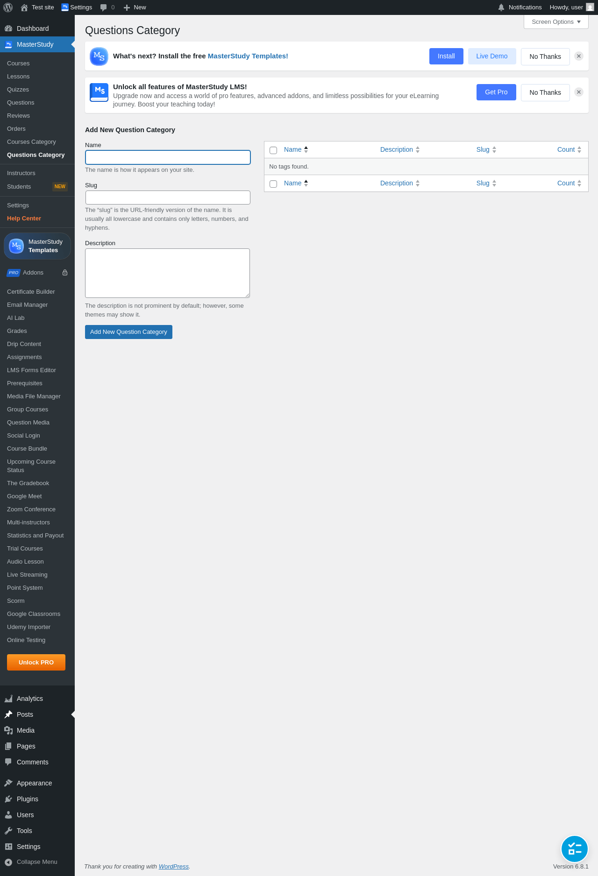The width and height of the screenshot is (598, 876).
Task: Open Email Manager menu item
Action: (x=27, y=305)
